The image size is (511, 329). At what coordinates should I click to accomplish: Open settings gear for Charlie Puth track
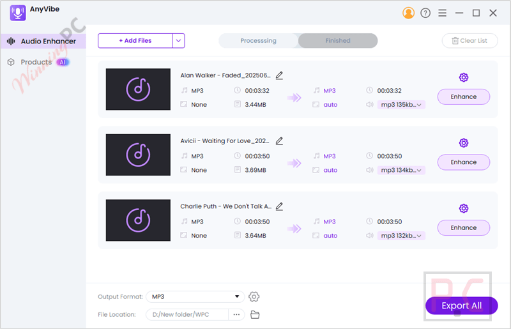pos(464,208)
